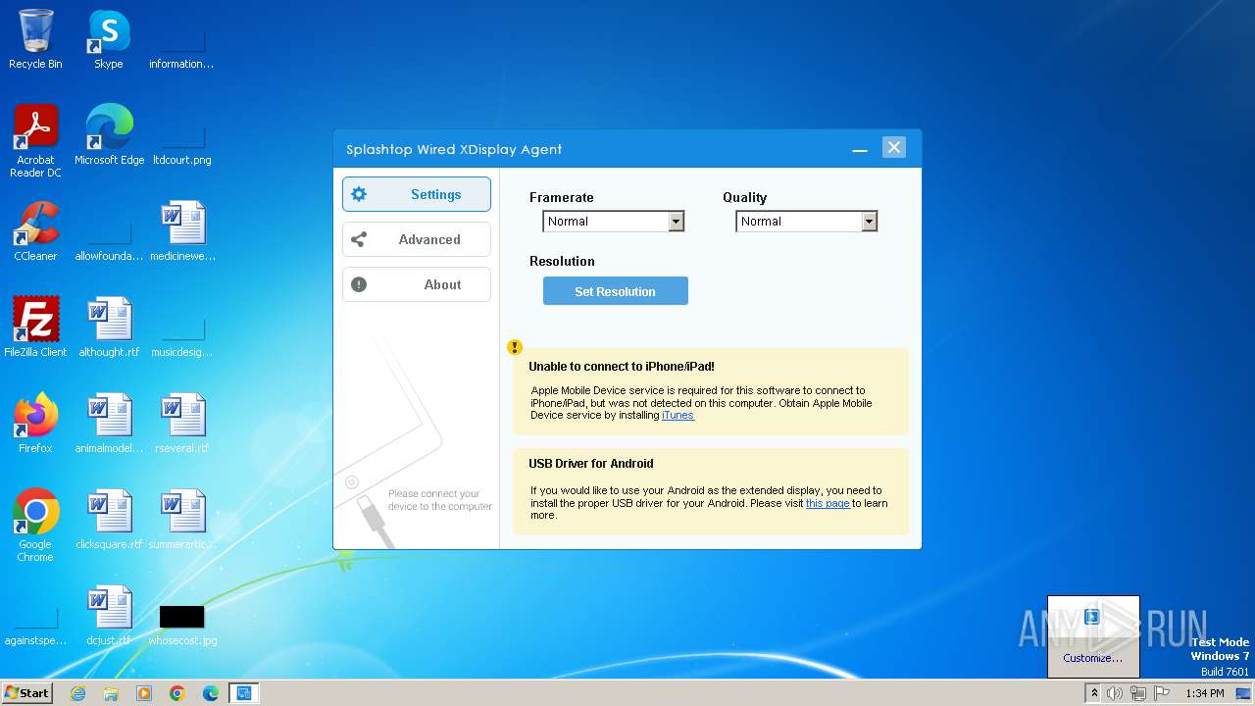Select the Skype desktop shortcut
1255x706 pixels.
click(108, 39)
